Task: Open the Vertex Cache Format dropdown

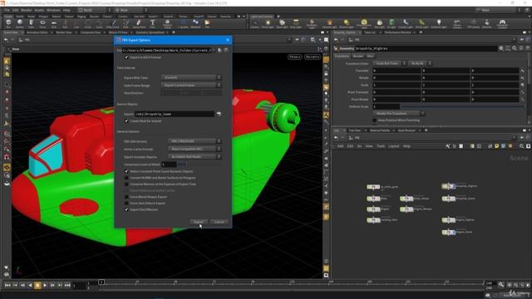Action: click(x=195, y=149)
